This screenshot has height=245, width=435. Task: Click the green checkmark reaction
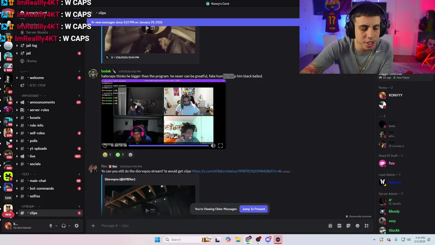[120, 154]
